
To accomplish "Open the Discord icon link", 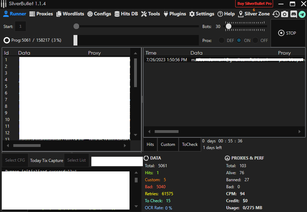I will click(x=293, y=14).
